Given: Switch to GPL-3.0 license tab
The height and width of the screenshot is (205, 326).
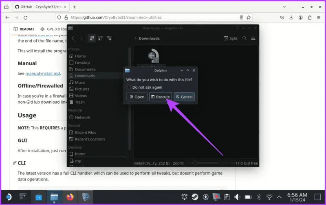Looking at the screenshot, I should tap(53, 29).
